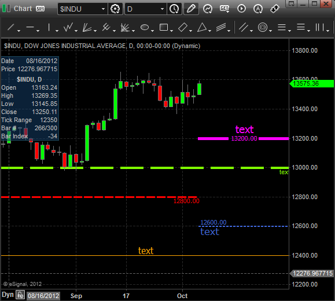This screenshot has height=301, width=335.
Task: Open the ellipse tool dropdown arrow
Action: pyautogui.click(x=152, y=31)
